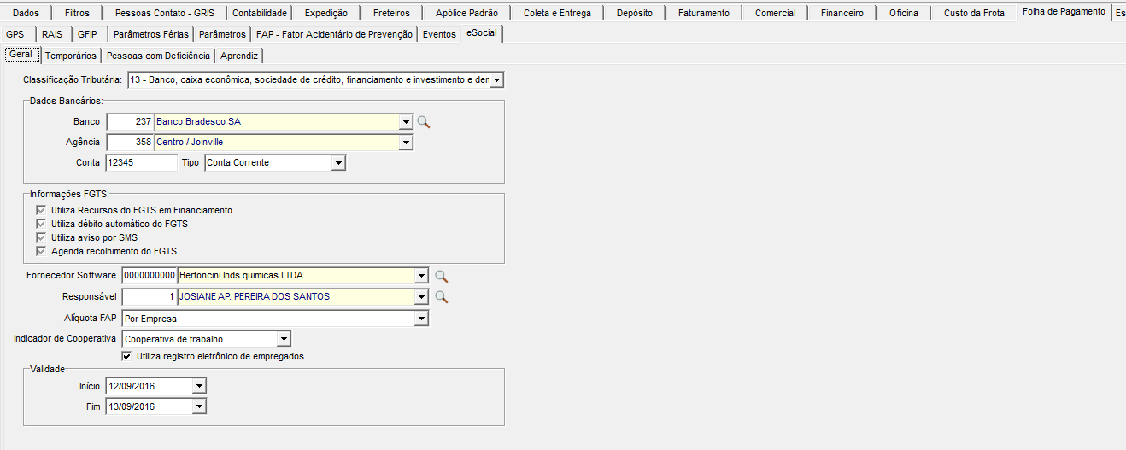The image size is (1126, 450).
Task: Click the Banco code input field
Action: click(130, 122)
